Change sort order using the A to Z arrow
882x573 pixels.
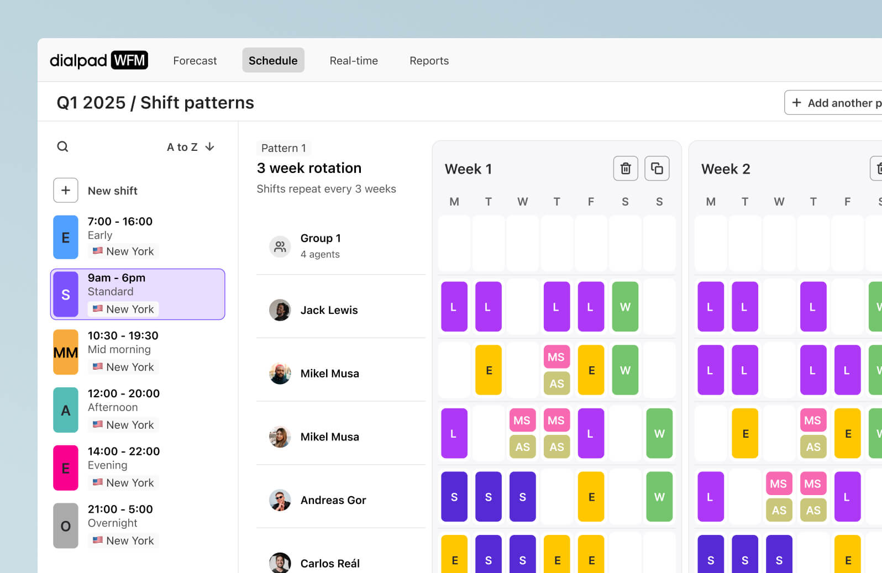(209, 147)
